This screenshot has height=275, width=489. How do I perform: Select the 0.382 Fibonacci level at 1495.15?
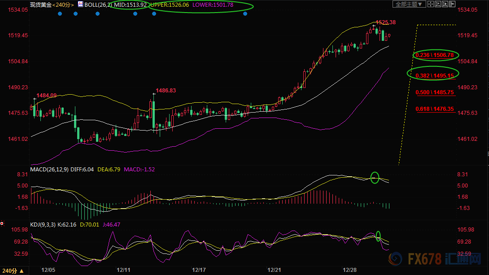435,75
